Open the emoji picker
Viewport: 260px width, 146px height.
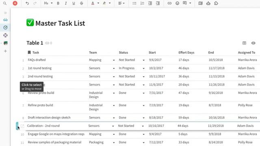click(x=177, y=3)
